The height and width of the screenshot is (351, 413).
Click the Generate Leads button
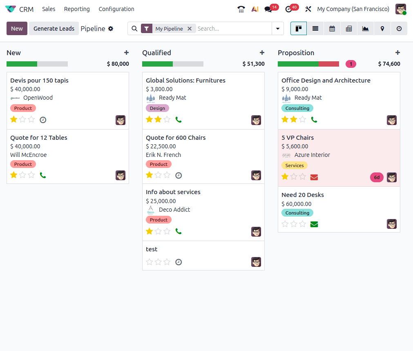pos(54,29)
